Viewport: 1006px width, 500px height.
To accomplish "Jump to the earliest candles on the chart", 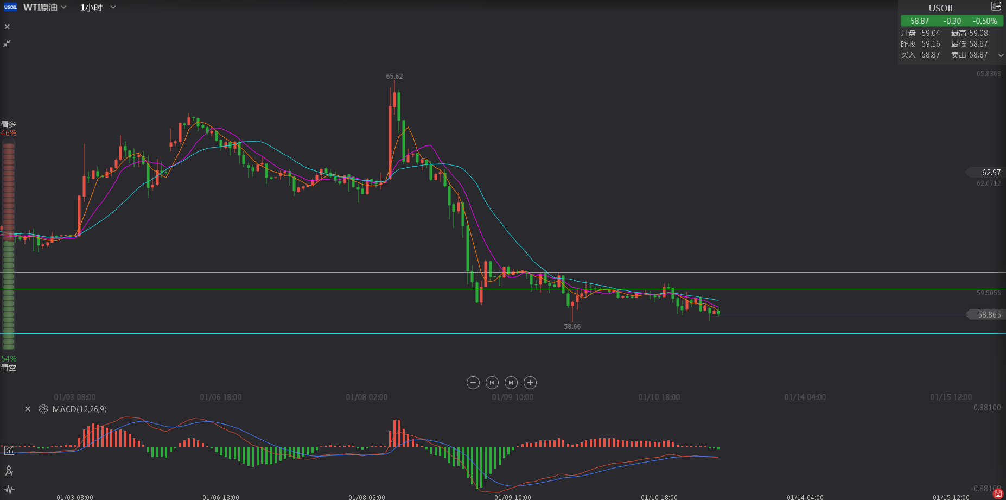I will [492, 383].
